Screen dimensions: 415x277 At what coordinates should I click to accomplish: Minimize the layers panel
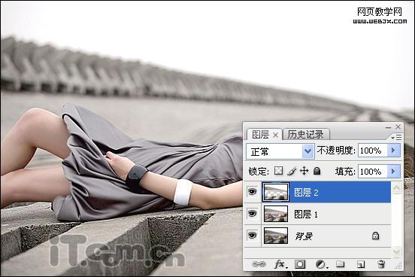[388, 127]
